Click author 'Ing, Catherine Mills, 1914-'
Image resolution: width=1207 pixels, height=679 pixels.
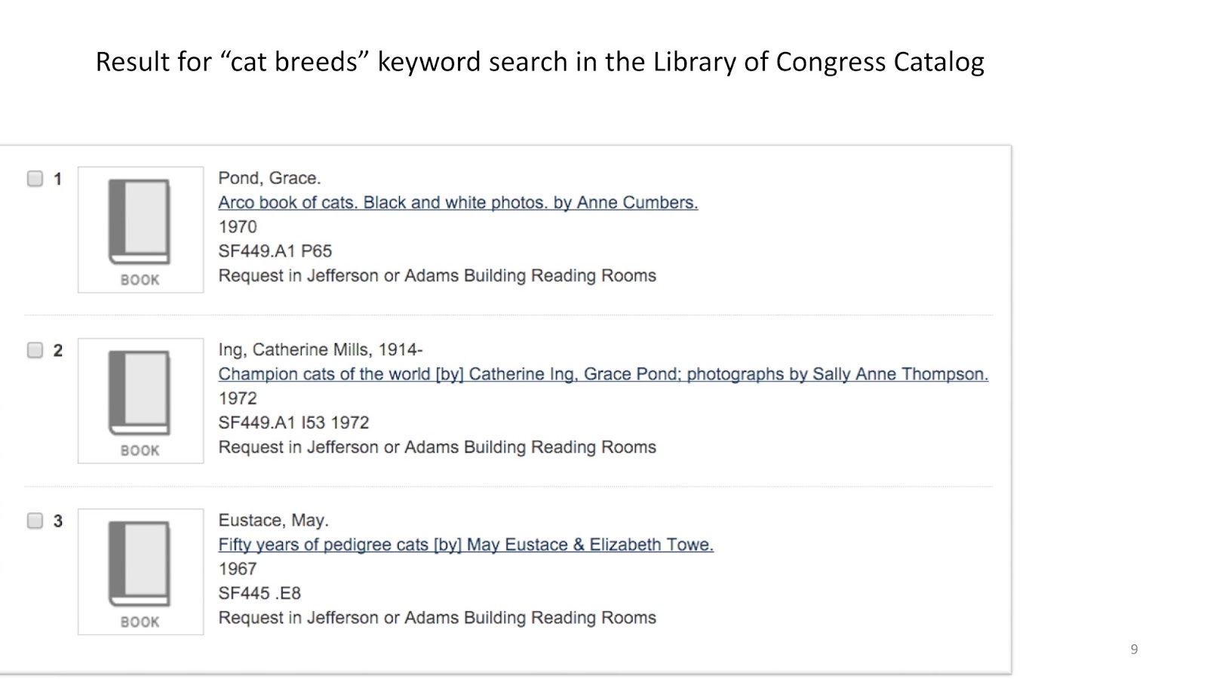320,349
